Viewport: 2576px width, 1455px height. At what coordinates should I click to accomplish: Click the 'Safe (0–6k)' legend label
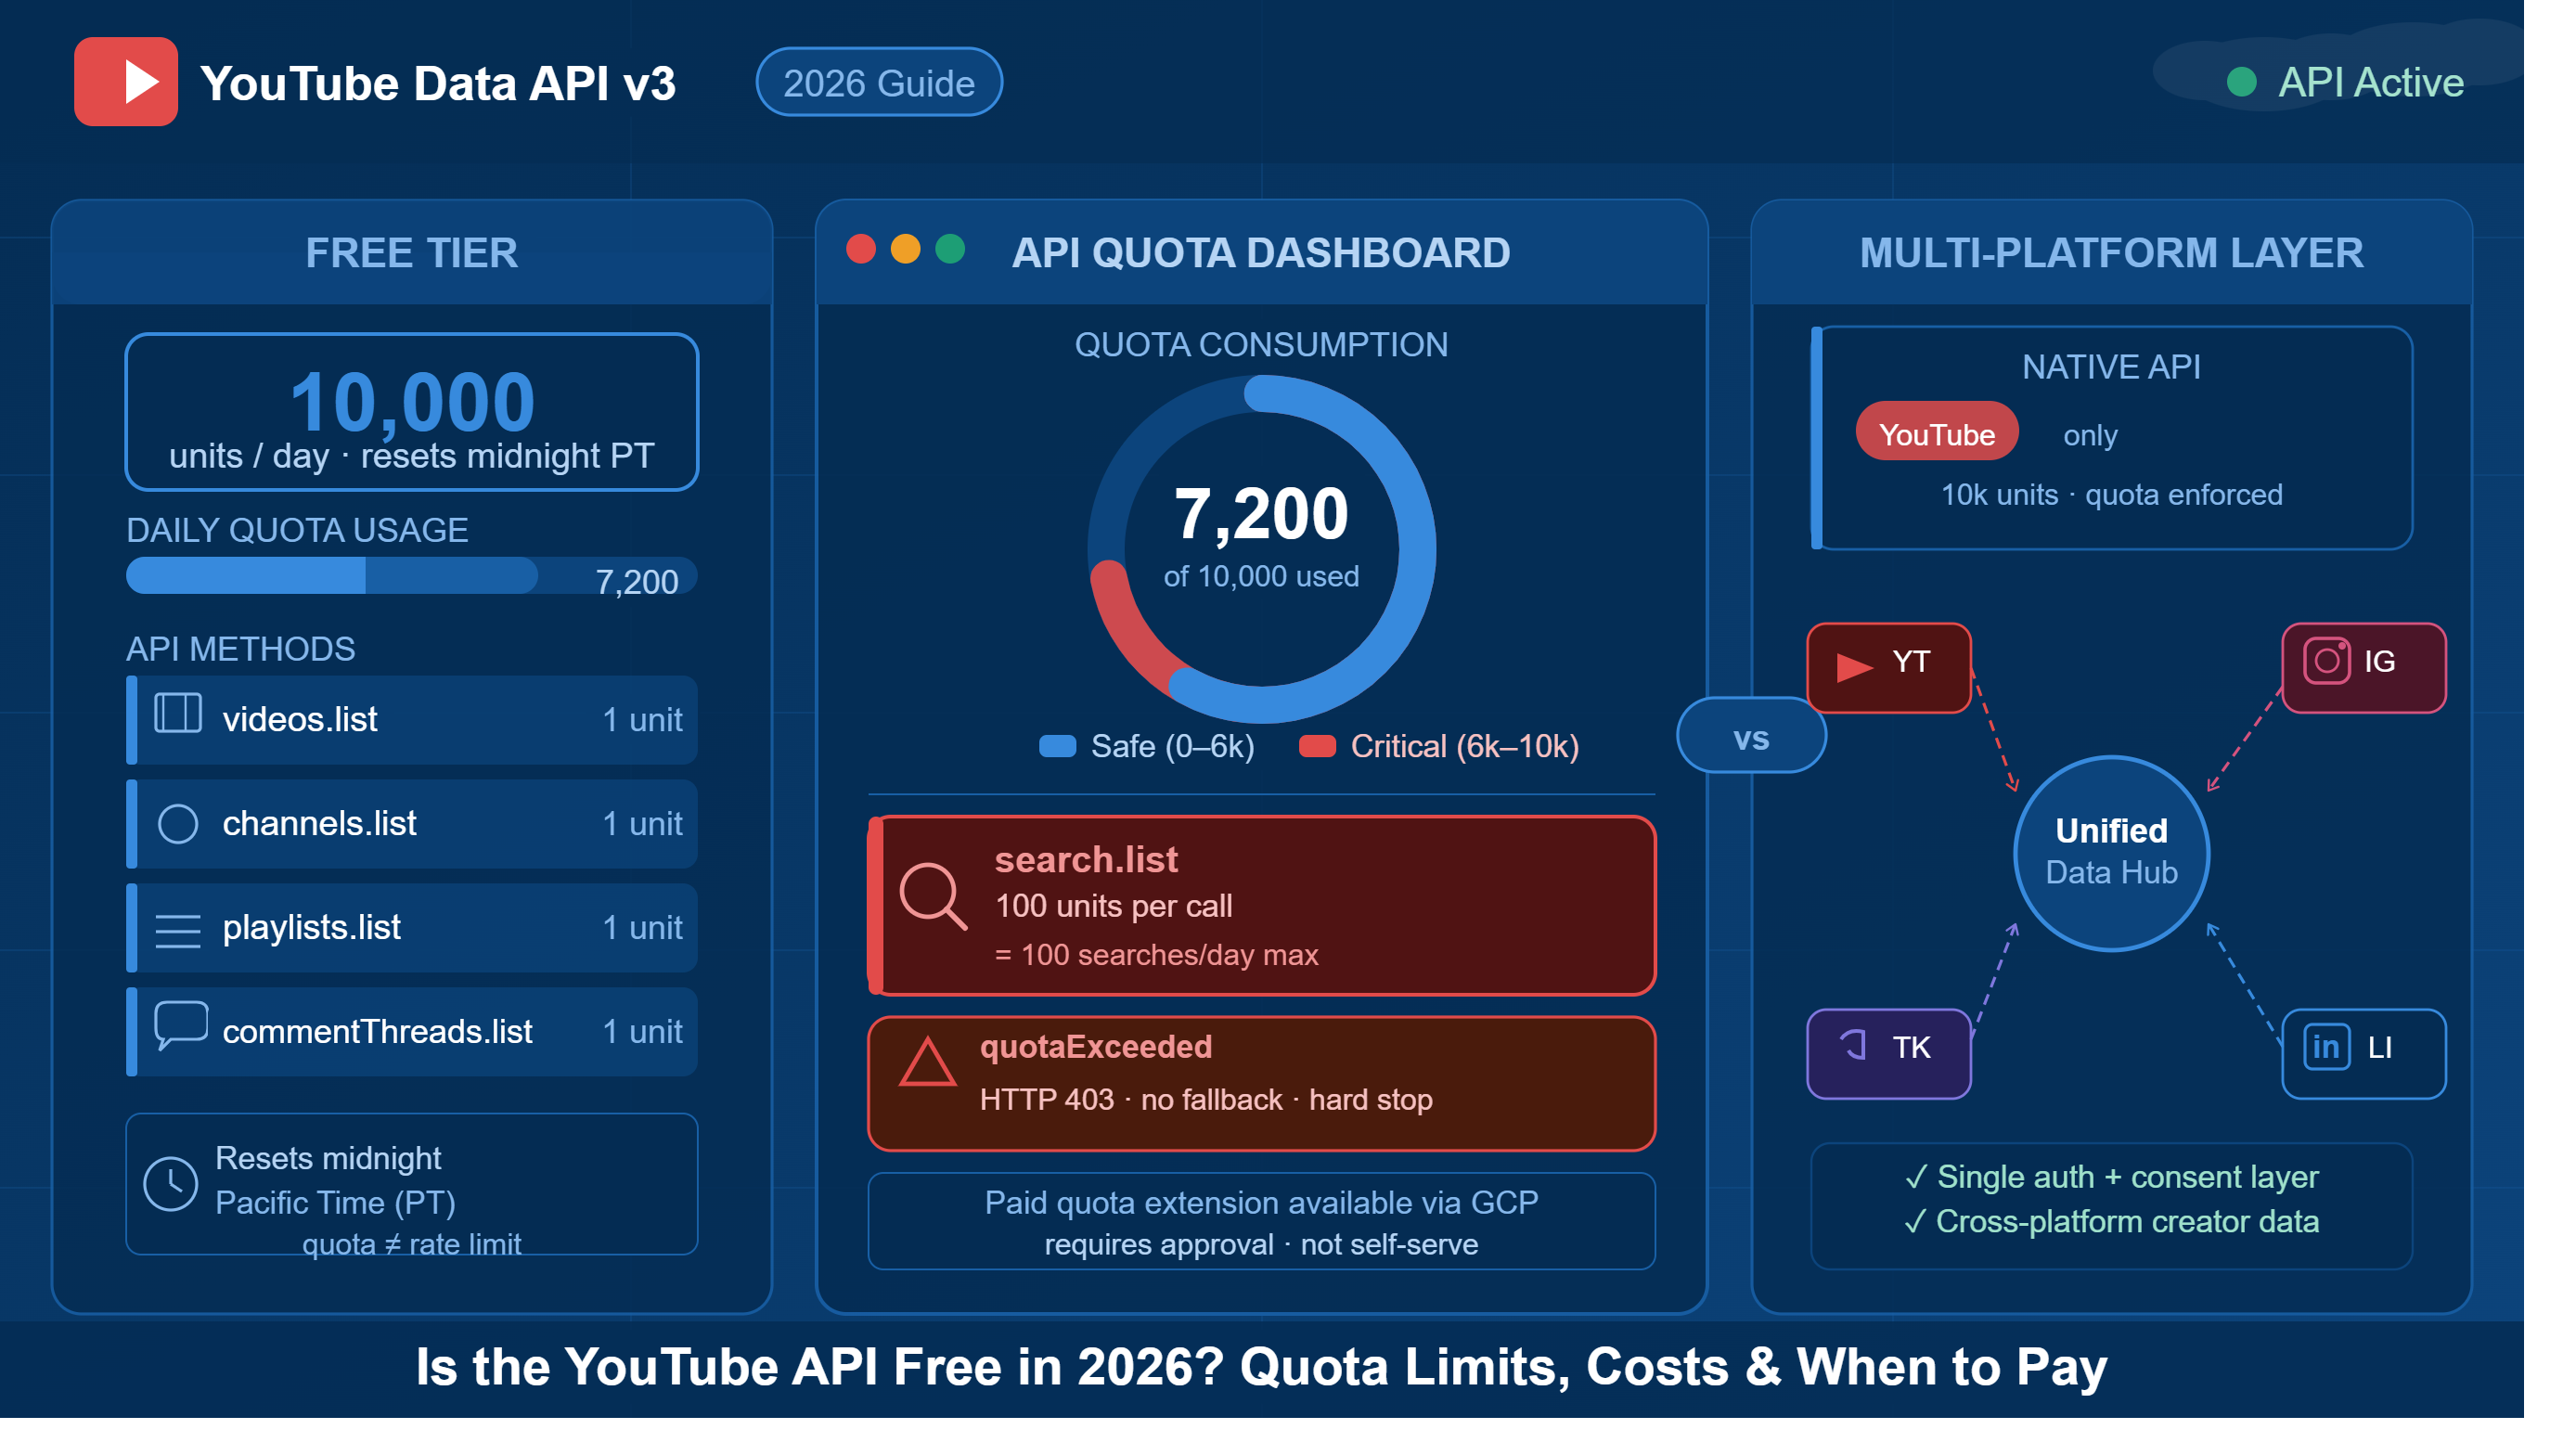click(x=1172, y=747)
